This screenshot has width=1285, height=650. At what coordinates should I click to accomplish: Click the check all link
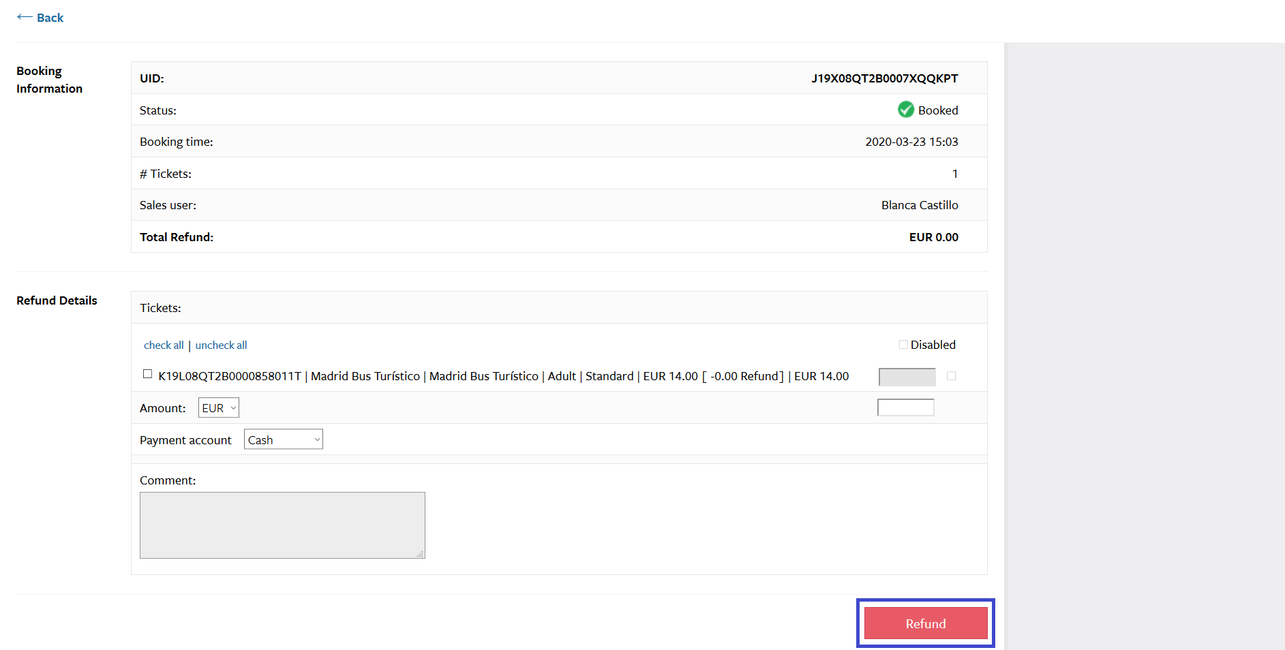click(x=163, y=345)
